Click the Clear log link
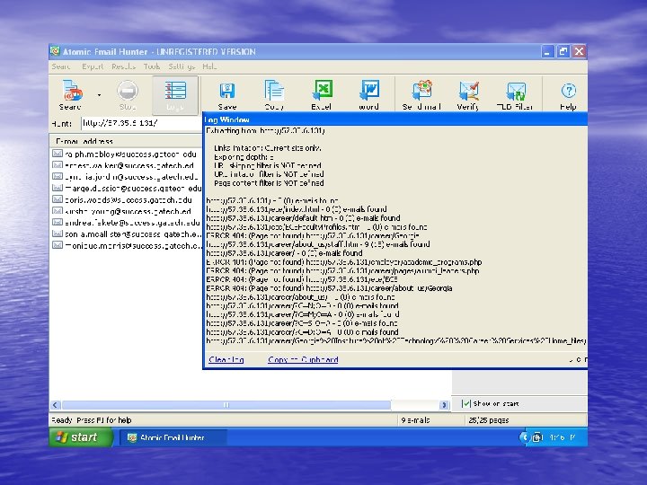The image size is (647, 485). click(226, 359)
